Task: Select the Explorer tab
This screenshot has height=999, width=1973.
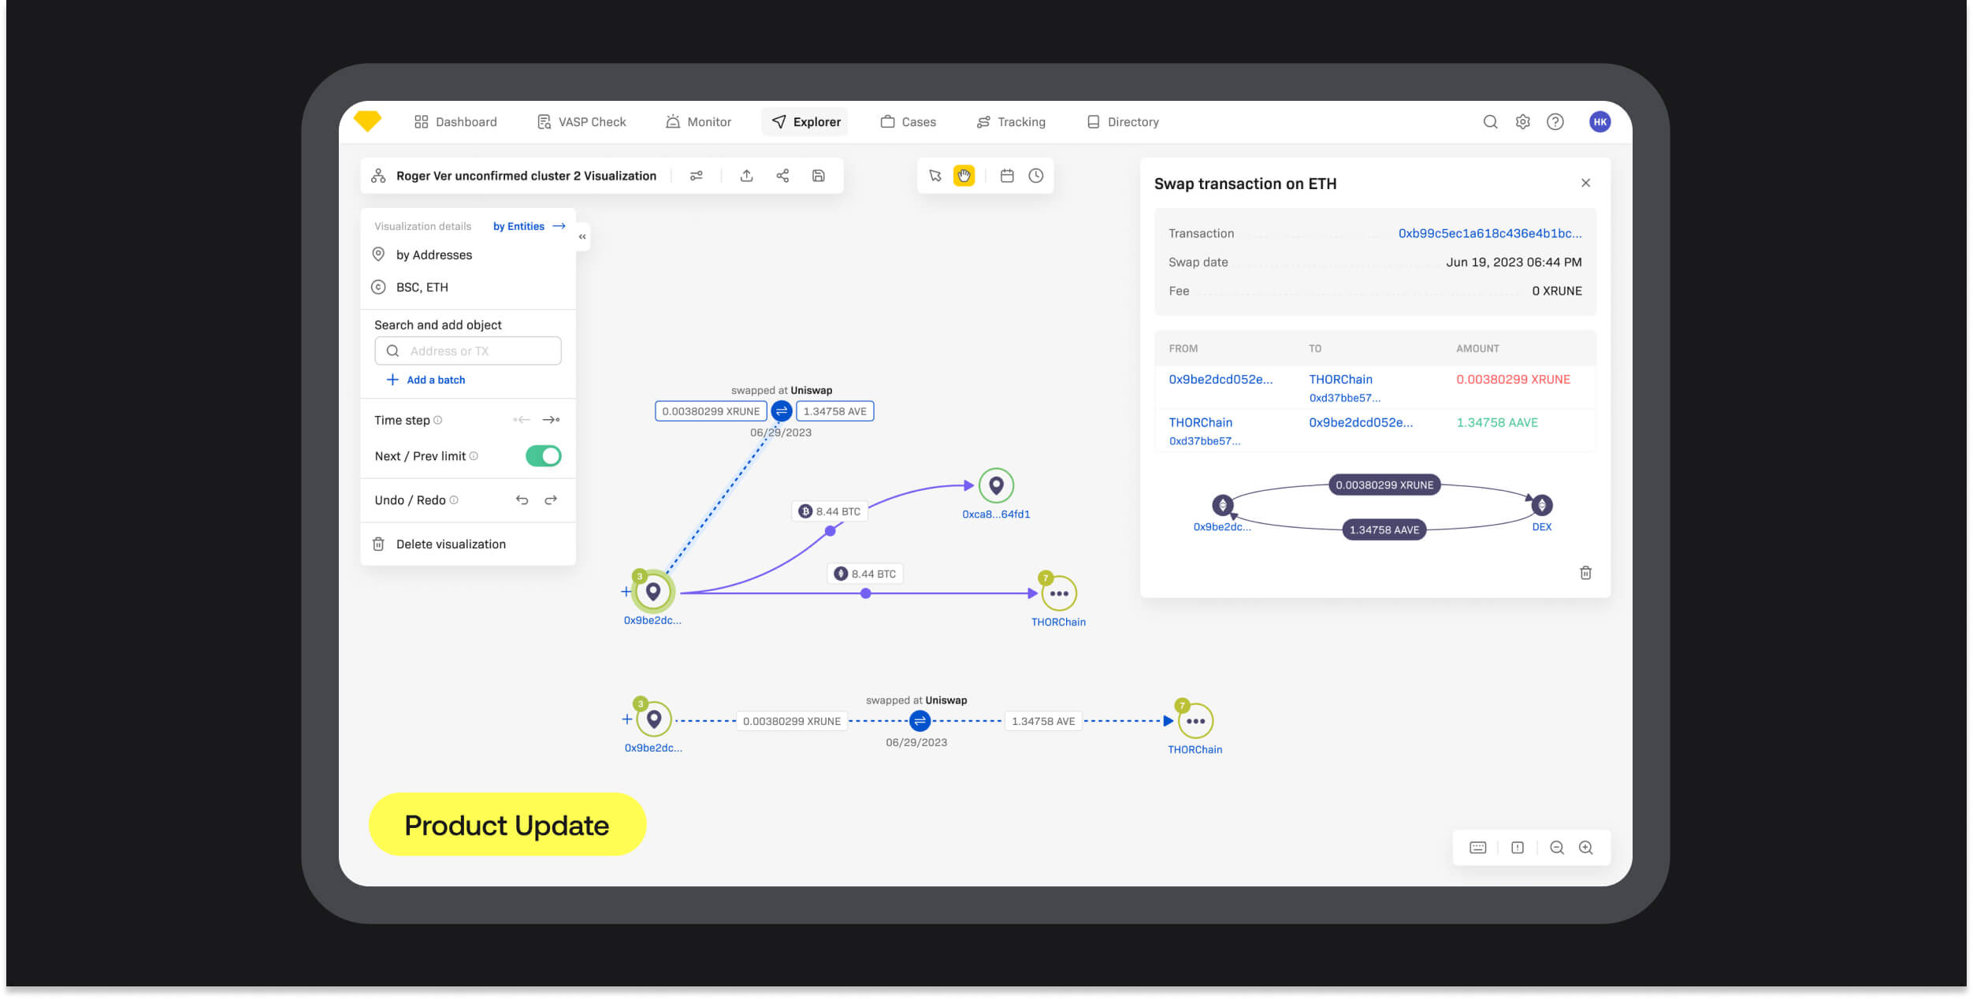Action: point(806,122)
